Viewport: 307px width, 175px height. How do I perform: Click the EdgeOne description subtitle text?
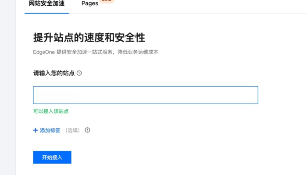96,52
